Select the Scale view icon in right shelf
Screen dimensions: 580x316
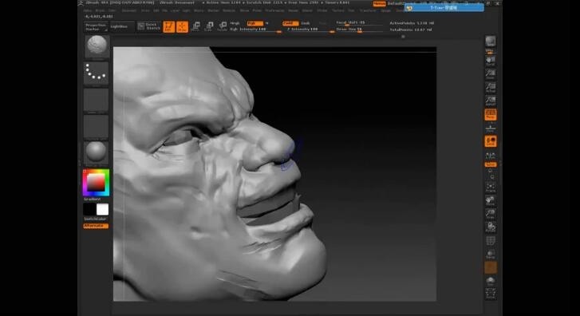[x=491, y=214]
